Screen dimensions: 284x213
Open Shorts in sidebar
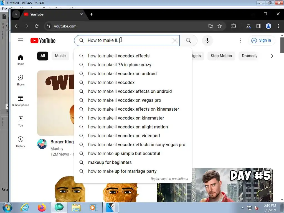point(21,80)
